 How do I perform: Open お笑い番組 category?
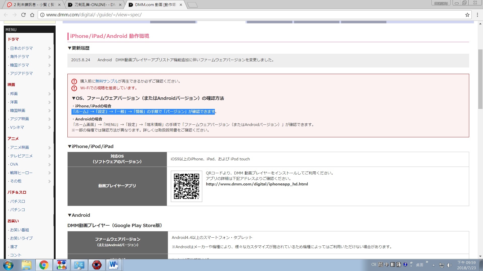pyautogui.click(x=19, y=230)
